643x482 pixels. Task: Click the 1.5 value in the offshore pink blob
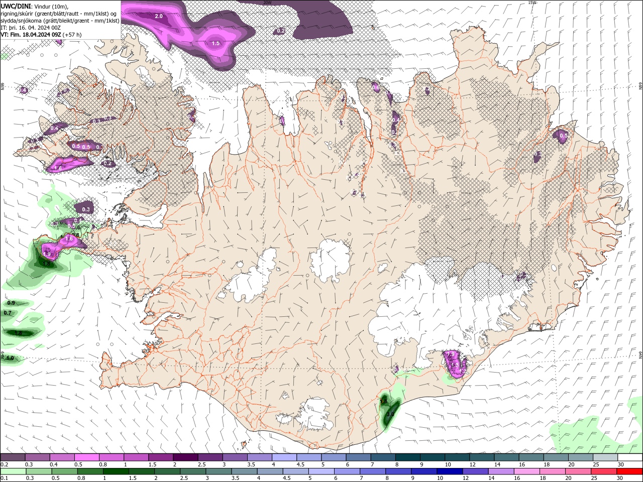tap(216, 43)
